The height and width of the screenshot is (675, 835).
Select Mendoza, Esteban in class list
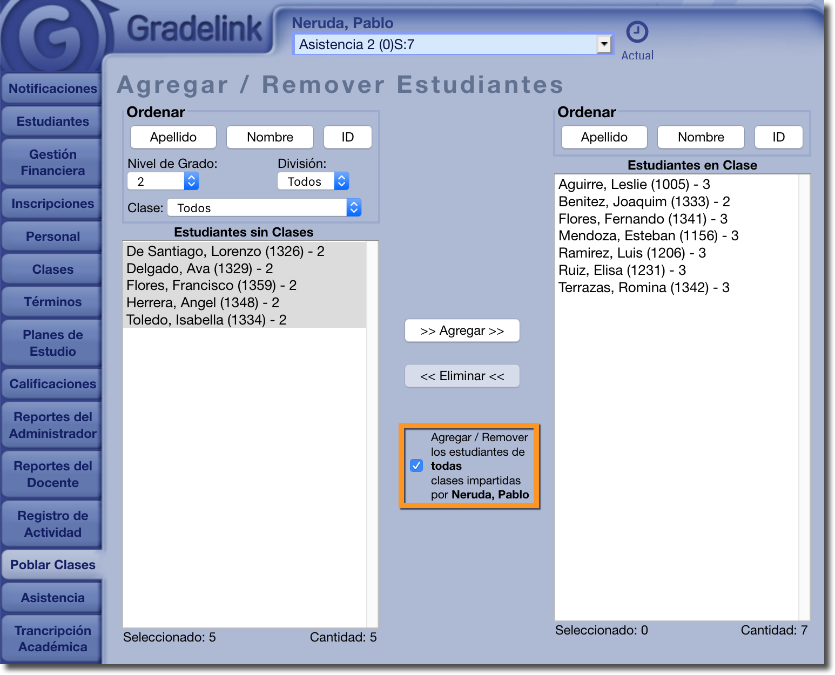[648, 236]
